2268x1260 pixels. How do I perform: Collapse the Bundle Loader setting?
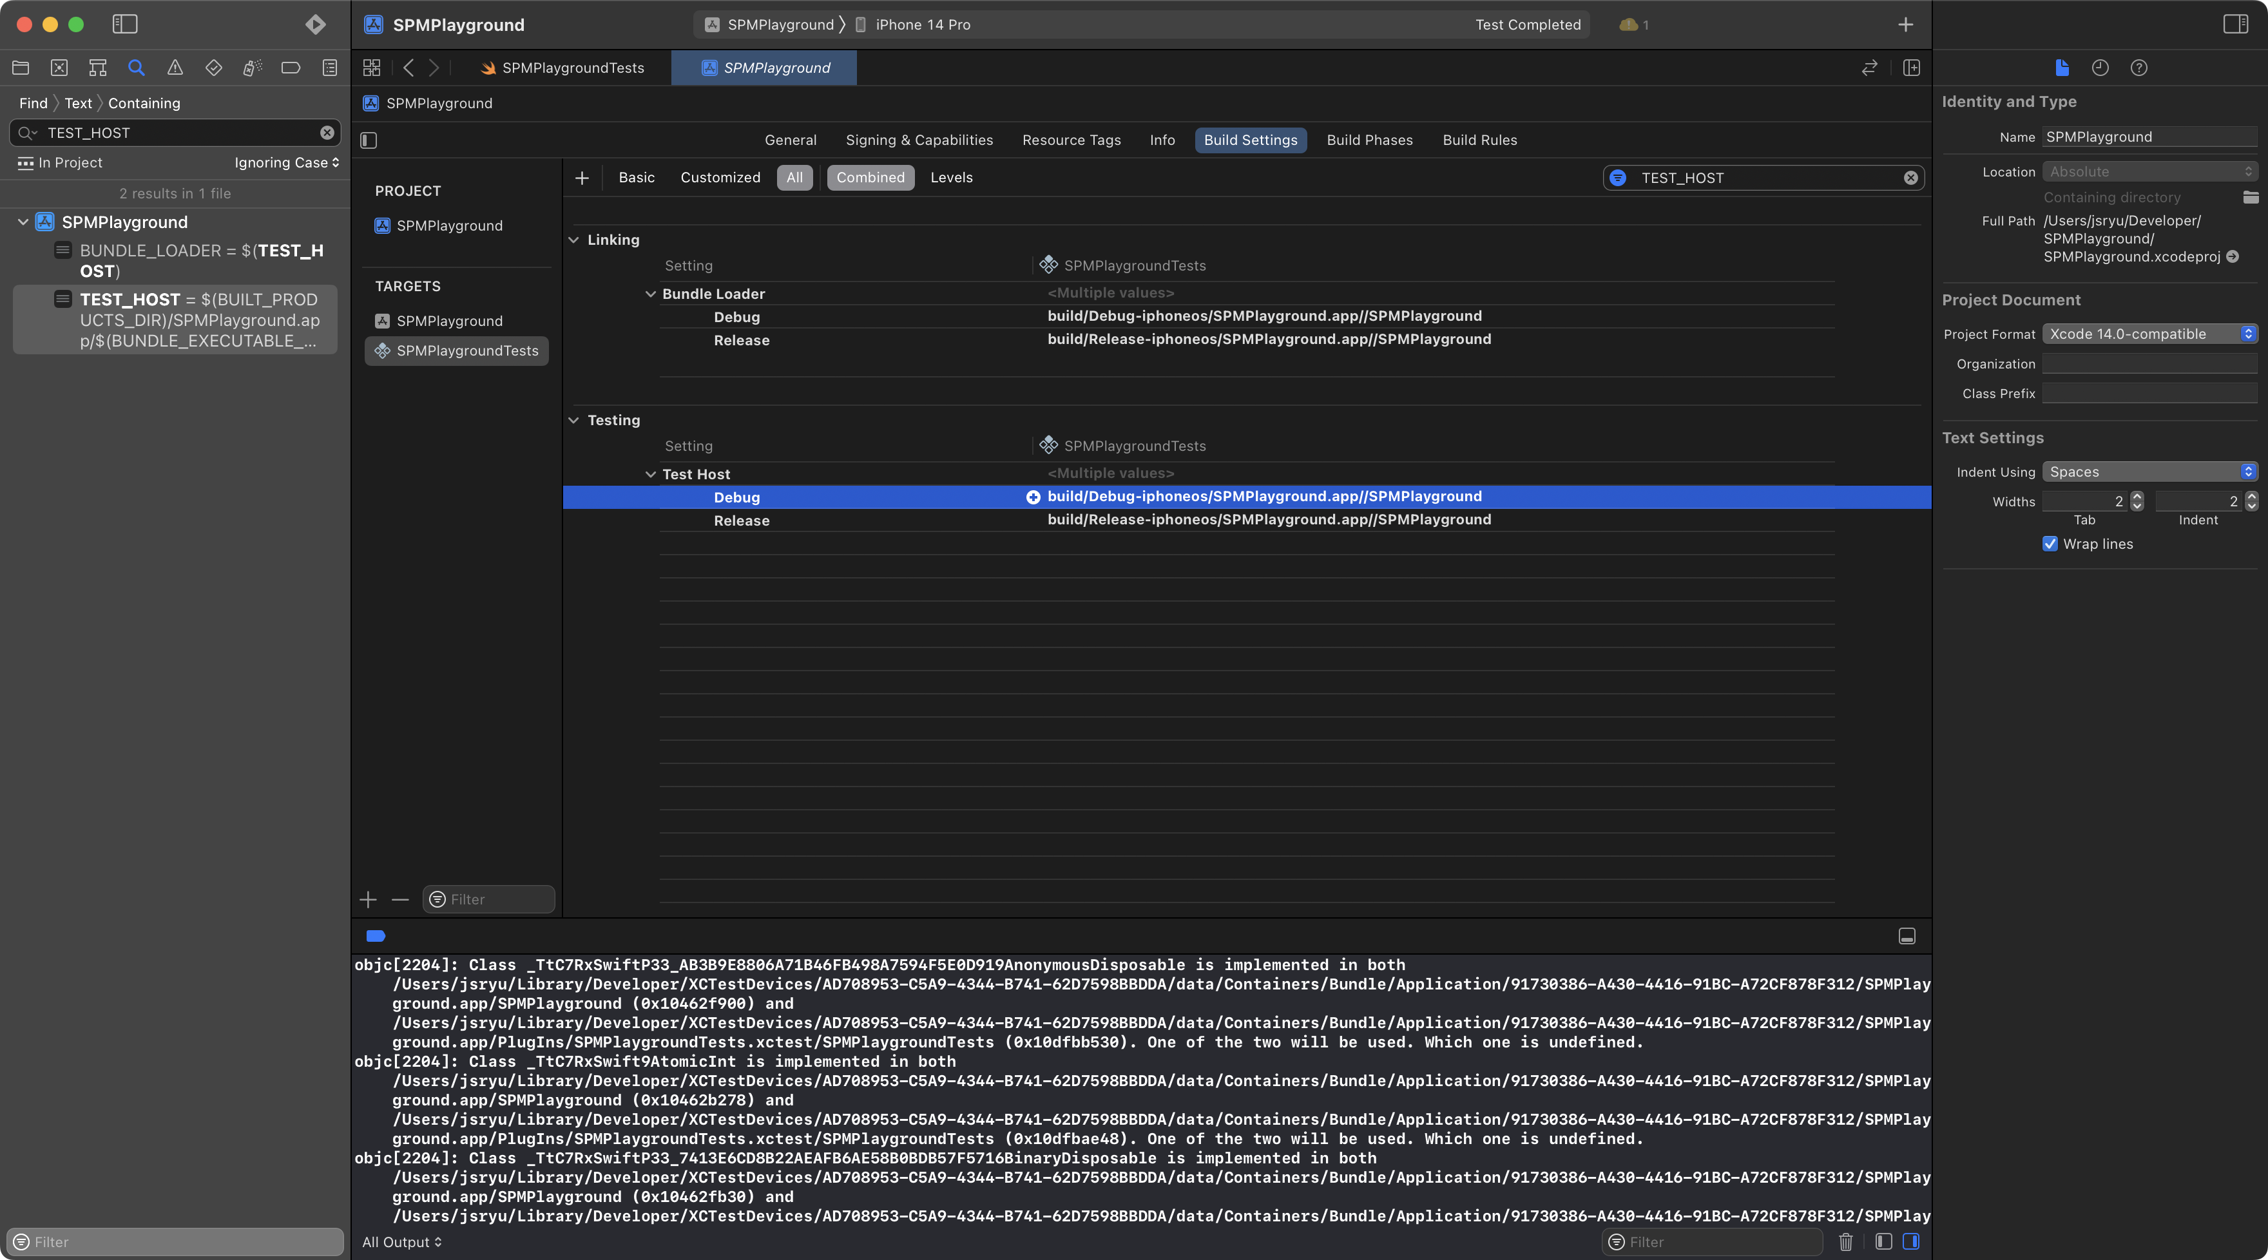click(651, 294)
